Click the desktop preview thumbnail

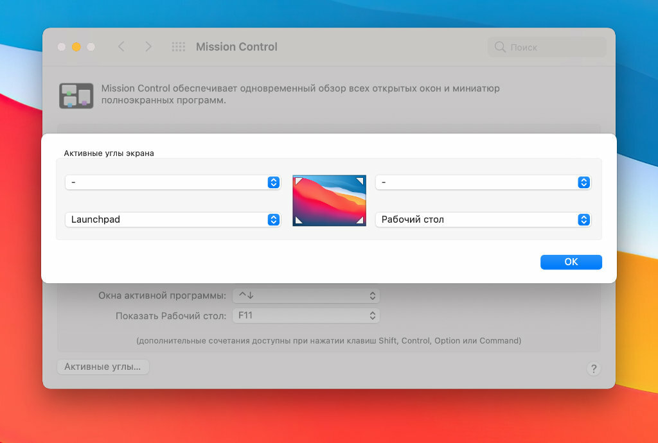pos(330,201)
